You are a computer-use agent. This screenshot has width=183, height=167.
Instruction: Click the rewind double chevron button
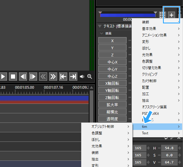pyautogui.click(x=43, y=77)
